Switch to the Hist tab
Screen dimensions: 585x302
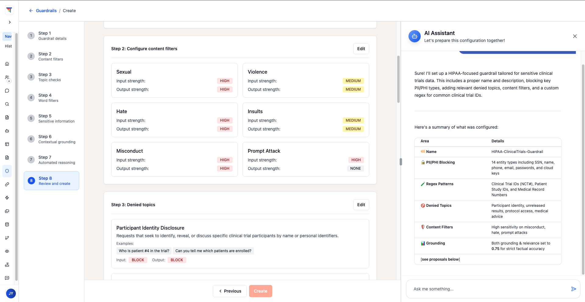[x=8, y=46]
